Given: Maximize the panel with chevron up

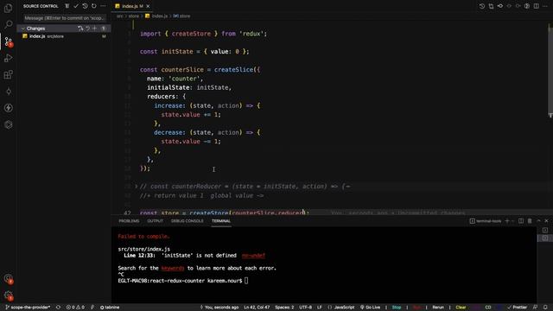Looking at the screenshot, I should tap(538, 221).
